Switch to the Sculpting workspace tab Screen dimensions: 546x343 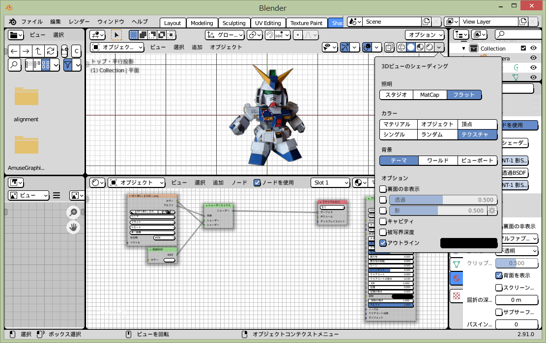233,23
